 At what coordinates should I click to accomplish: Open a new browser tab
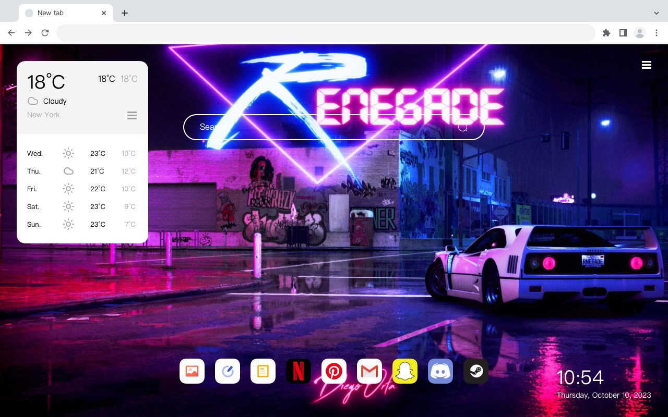124,13
